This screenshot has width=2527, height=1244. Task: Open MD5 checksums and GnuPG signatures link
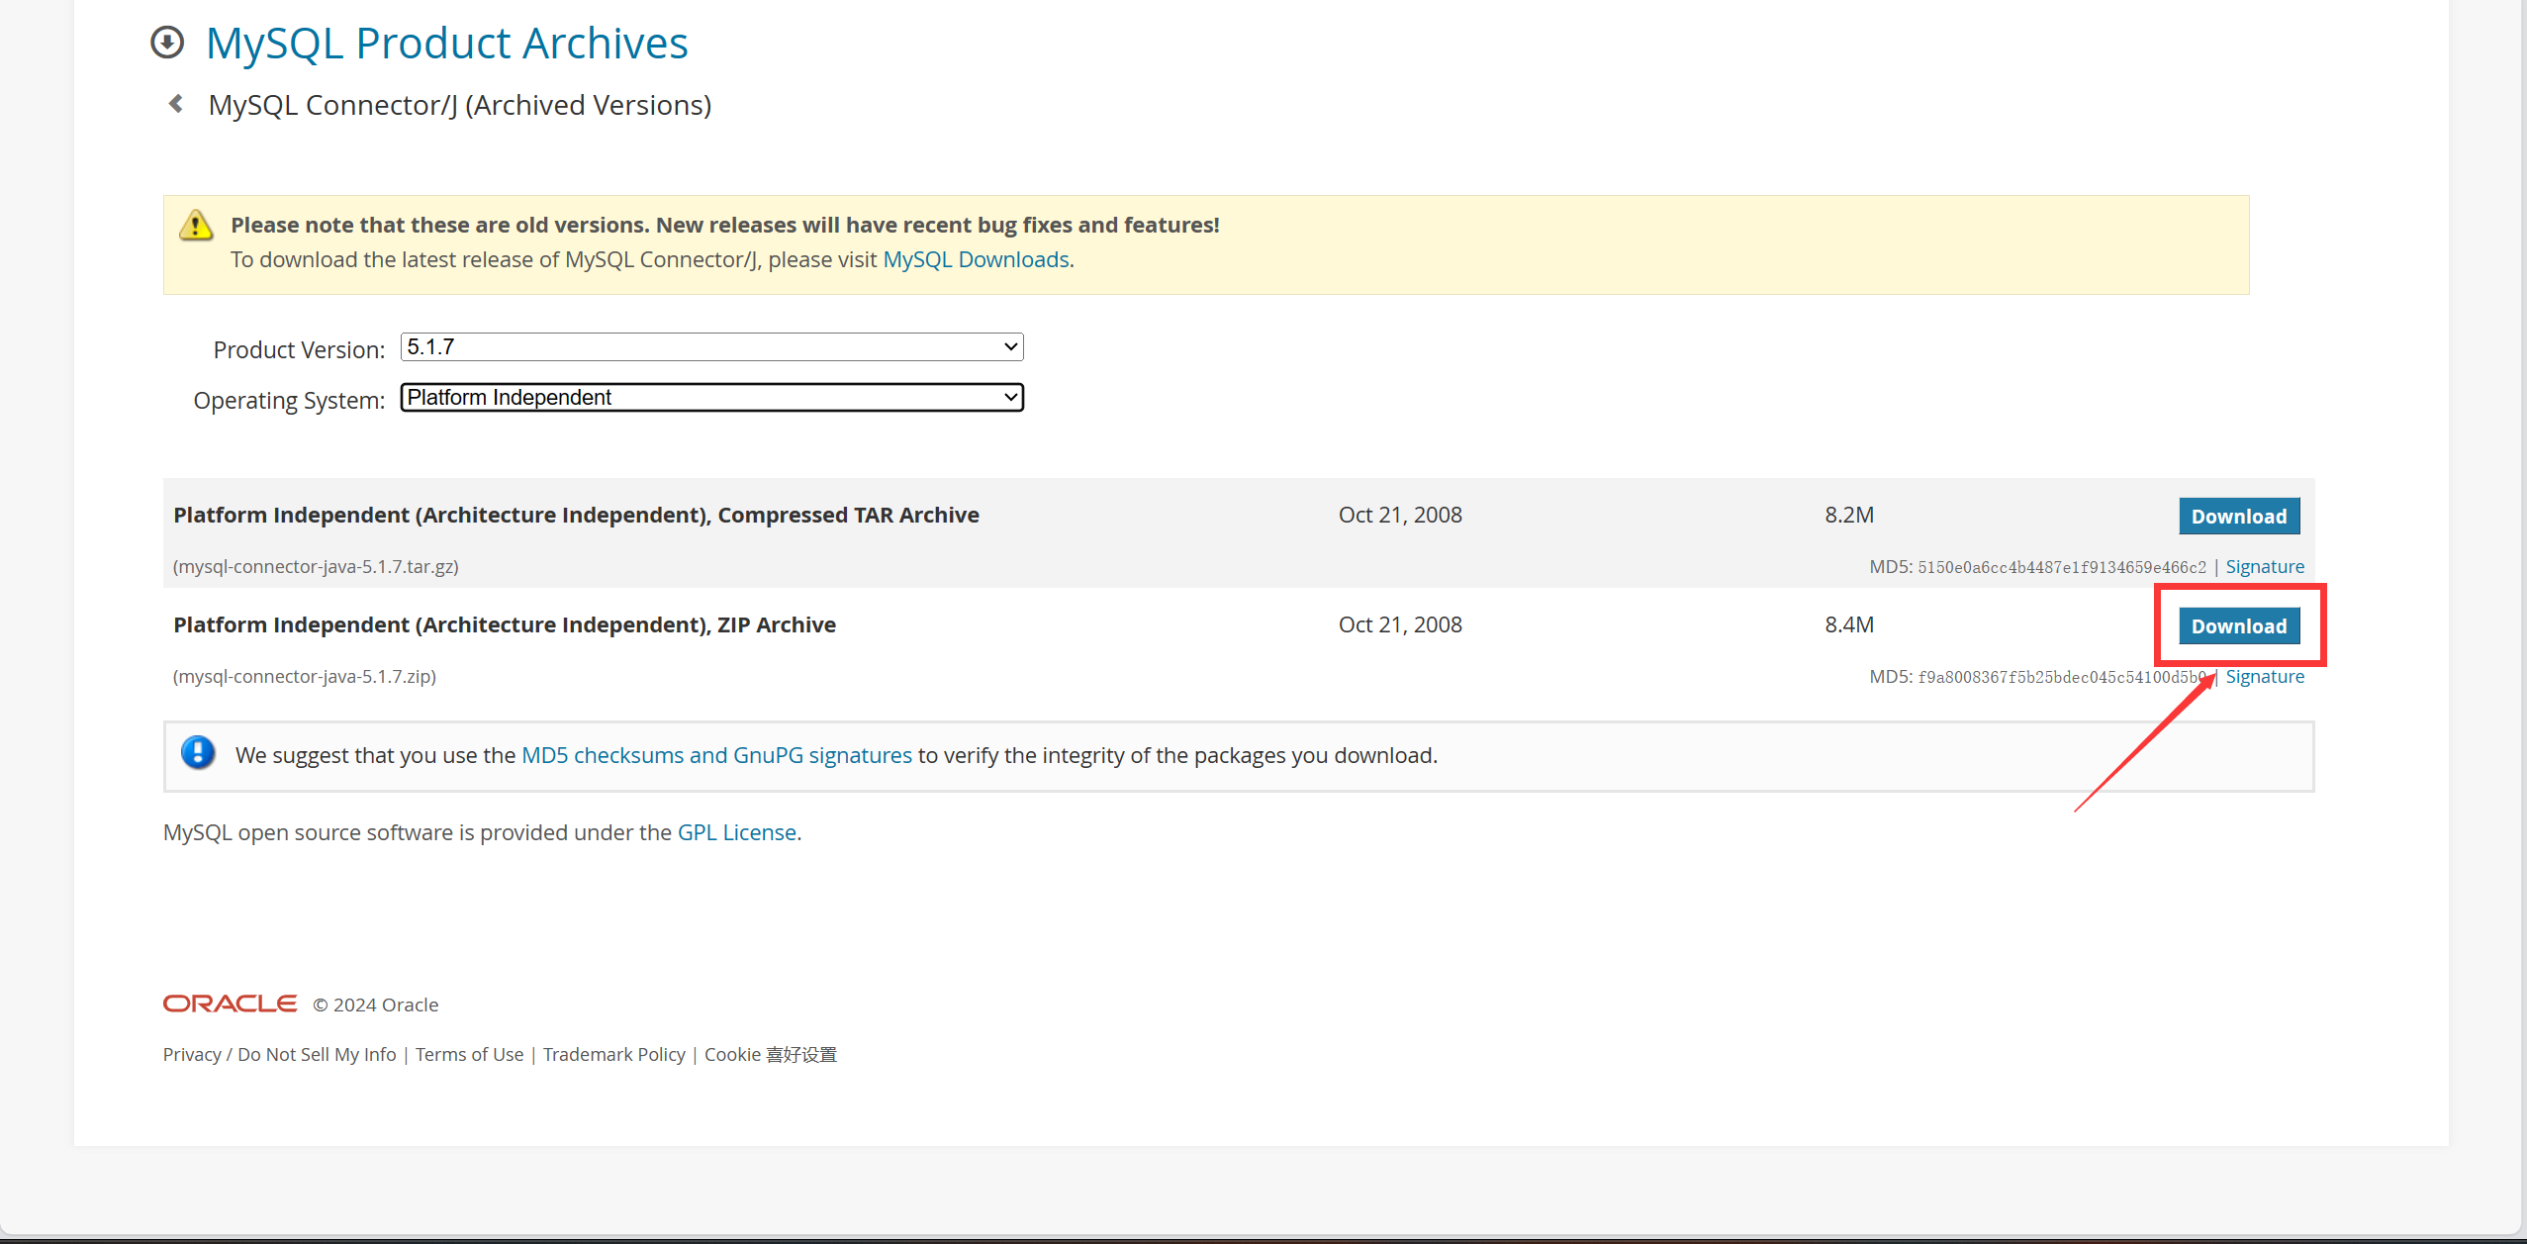coord(716,755)
